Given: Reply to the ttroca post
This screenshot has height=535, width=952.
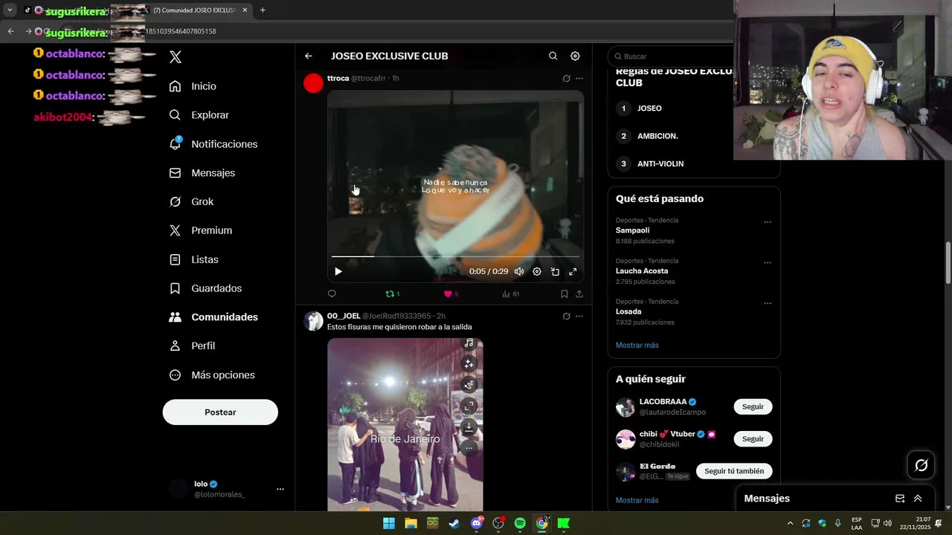Looking at the screenshot, I should pyautogui.click(x=332, y=294).
